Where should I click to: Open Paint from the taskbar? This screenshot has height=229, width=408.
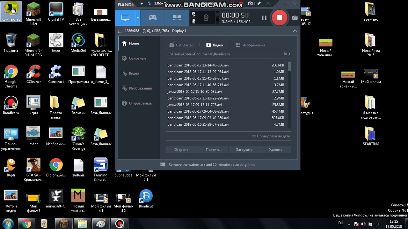pyautogui.click(x=101, y=224)
